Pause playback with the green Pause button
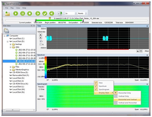The height and width of the screenshot is (117, 152). [x=23, y=13]
